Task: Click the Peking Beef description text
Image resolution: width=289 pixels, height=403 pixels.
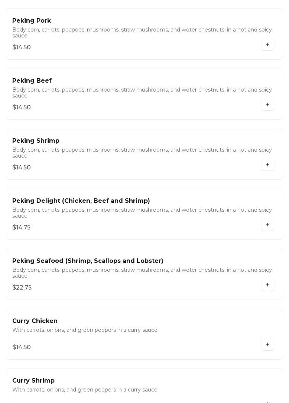Action: pos(142,93)
